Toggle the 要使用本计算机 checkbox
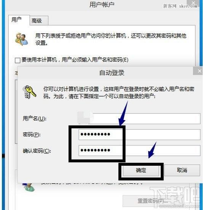This screenshot has height=210, width=203. [18, 60]
